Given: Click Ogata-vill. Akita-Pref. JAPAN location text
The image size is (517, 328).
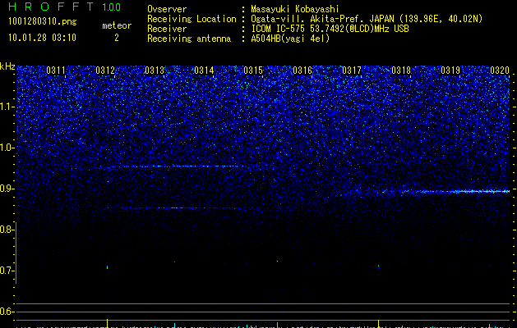Looking at the screenshot, I should (367, 19).
